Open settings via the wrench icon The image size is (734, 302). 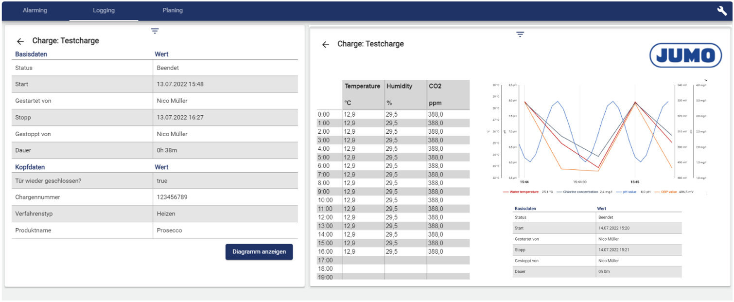(x=722, y=11)
